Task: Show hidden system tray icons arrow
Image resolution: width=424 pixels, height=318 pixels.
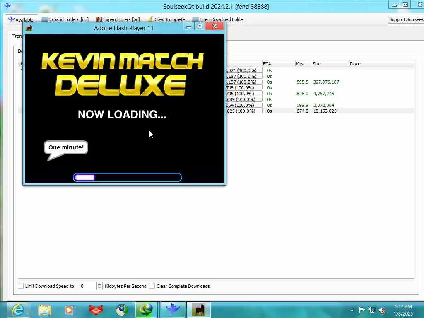Action: coord(352,310)
